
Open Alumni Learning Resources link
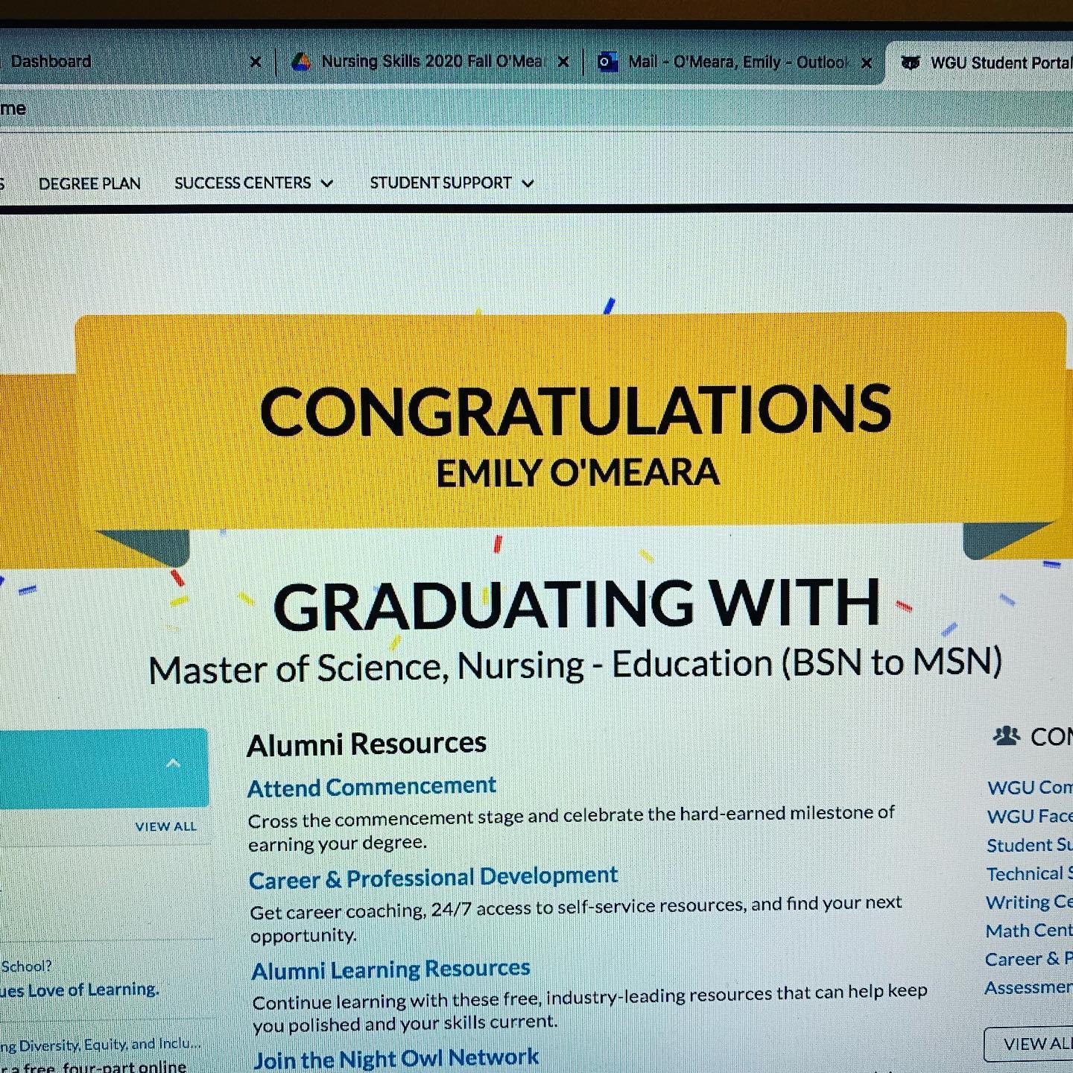391,969
